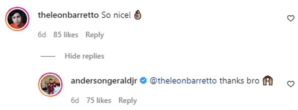Click the '6d' timestamp under andersongeraldjr's reply
The image size is (298, 110).
[x=75, y=100]
